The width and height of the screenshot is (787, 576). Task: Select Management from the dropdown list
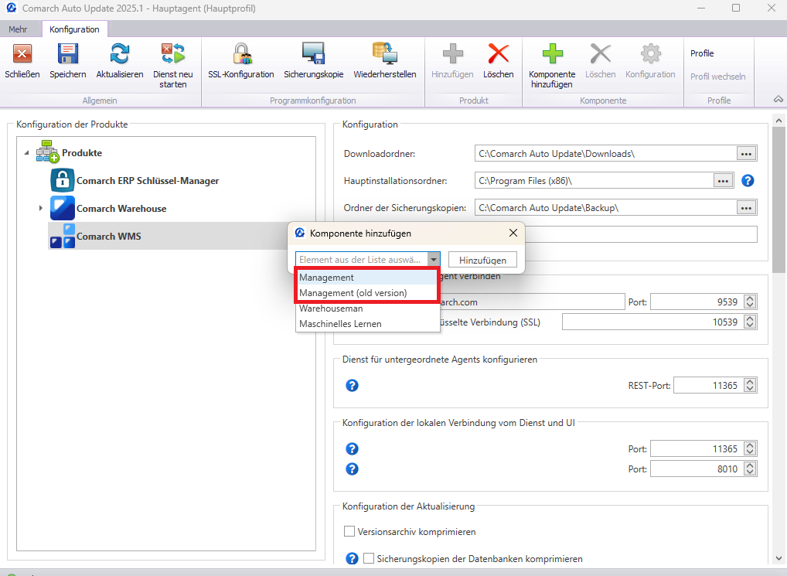(x=367, y=278)
